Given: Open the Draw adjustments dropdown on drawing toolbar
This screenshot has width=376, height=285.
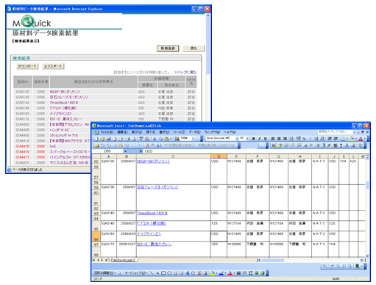Looking at the screenshot, I should [104, 272].
